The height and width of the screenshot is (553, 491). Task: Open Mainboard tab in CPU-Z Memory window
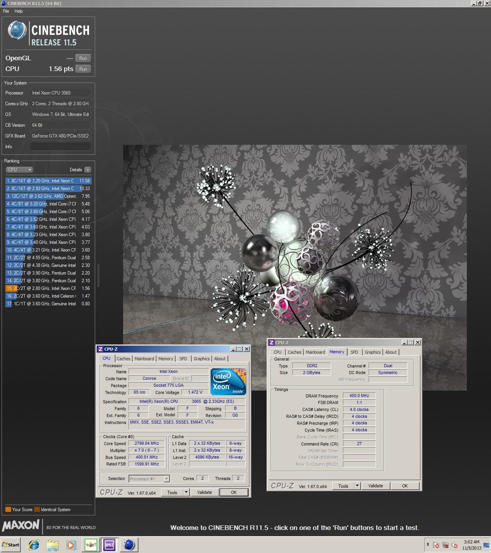point(315,352)
